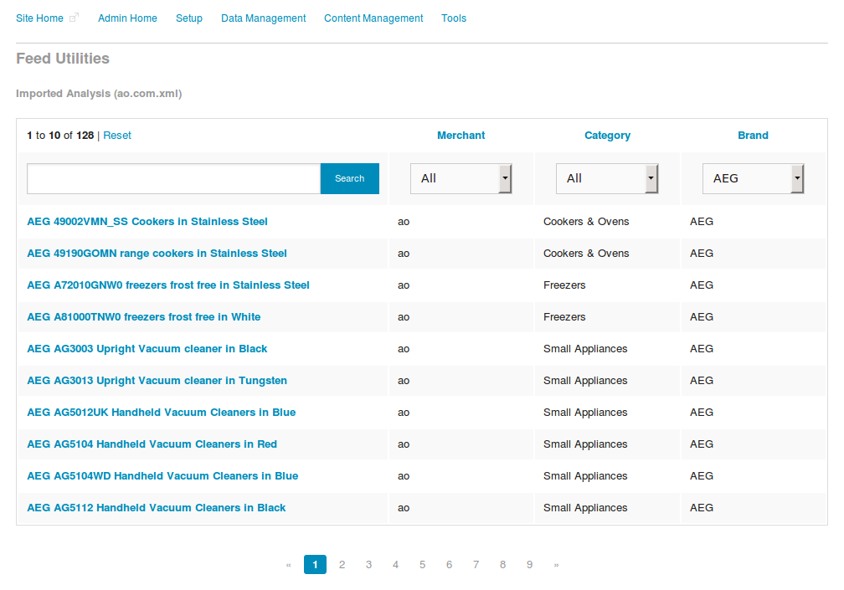Click the Reset link
This screenshot has height=590, width=844.
tap(117, 136)
